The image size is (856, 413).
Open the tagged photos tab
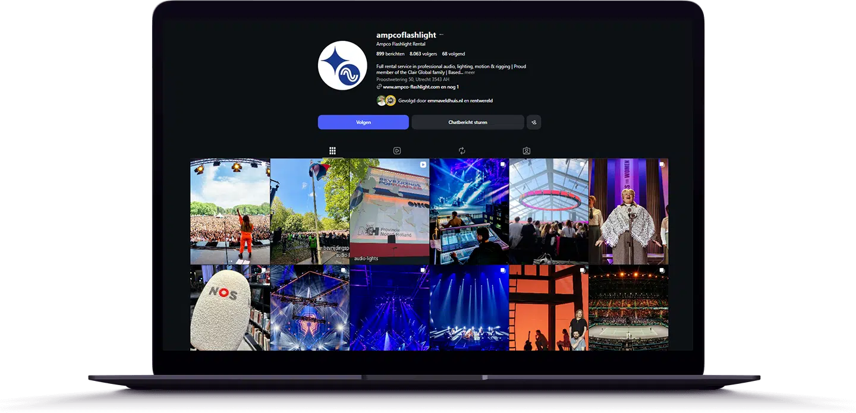pos(527,151)
